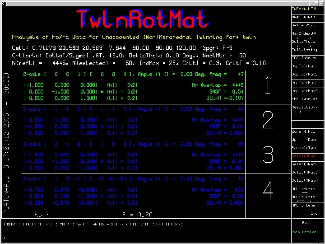Click the TwinRotMat title banner
The height and width of the screenshot is (244, 325).
point(143,19)
